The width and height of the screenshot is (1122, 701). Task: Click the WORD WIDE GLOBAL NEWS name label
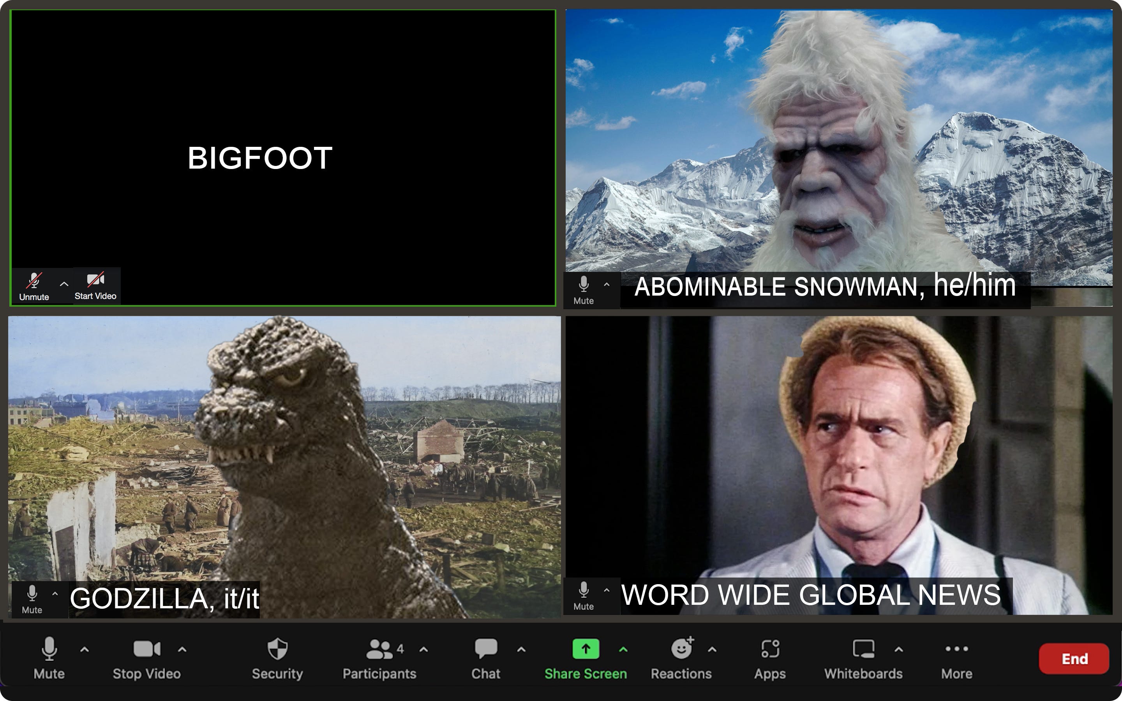pos(811,595)
